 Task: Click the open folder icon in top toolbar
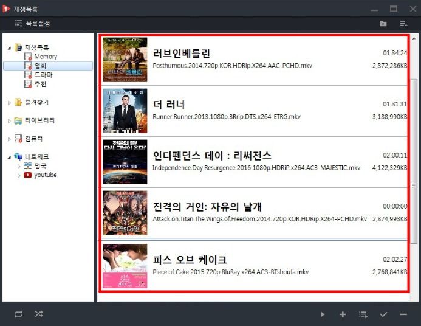[383, 23]
